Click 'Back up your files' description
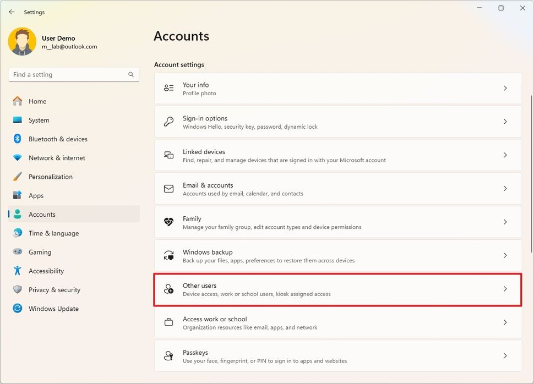Image resolution: width=534 pixels, height=384 pixels. tap(269, 260)
